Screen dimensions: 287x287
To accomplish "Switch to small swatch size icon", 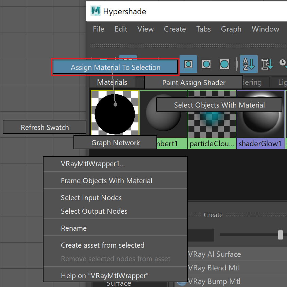I will (188, 64).
